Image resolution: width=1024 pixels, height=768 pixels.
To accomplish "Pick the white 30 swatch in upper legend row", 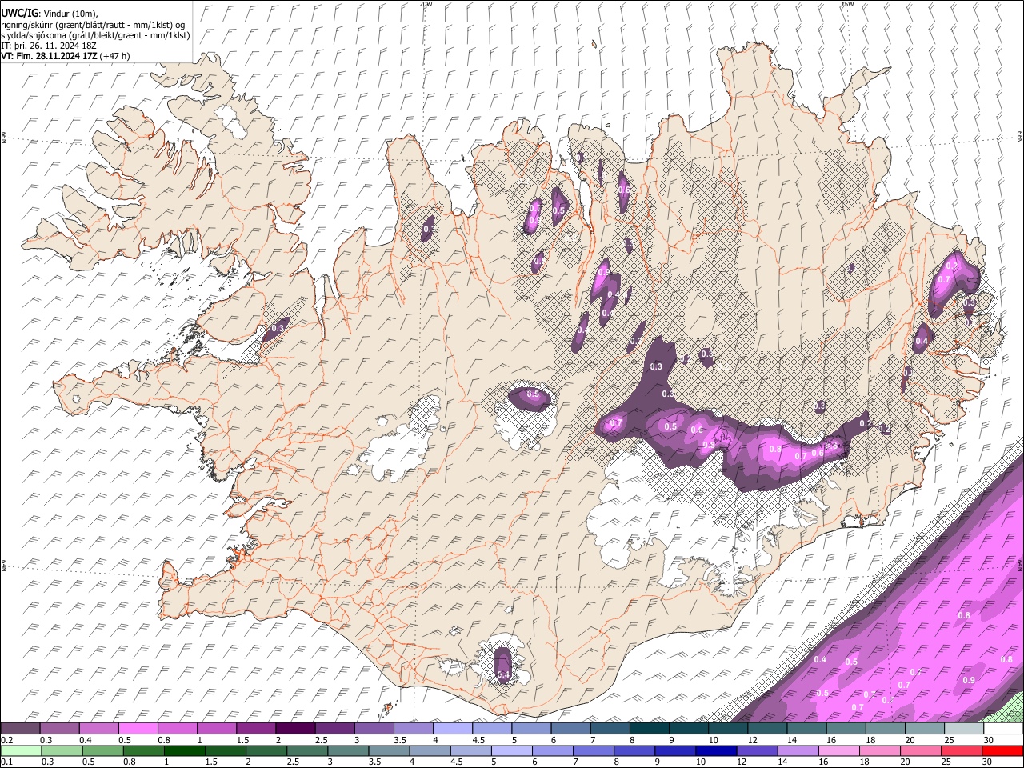I will tap(1003, 729).
